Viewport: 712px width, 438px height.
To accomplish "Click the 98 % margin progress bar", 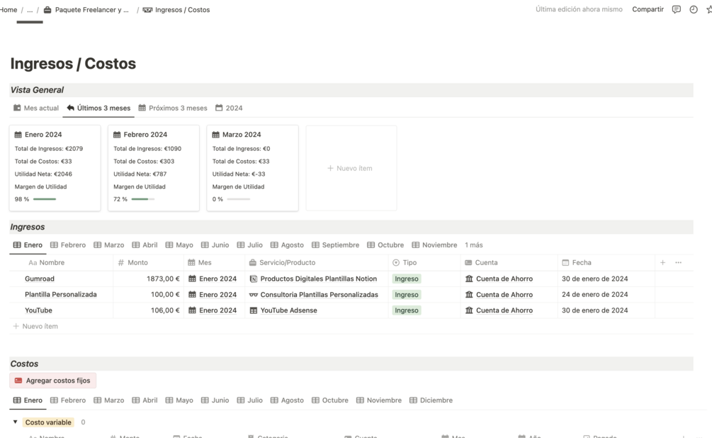I will click(45, 199).
